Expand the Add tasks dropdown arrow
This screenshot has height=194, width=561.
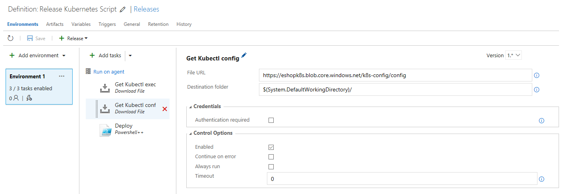(130, 56)
